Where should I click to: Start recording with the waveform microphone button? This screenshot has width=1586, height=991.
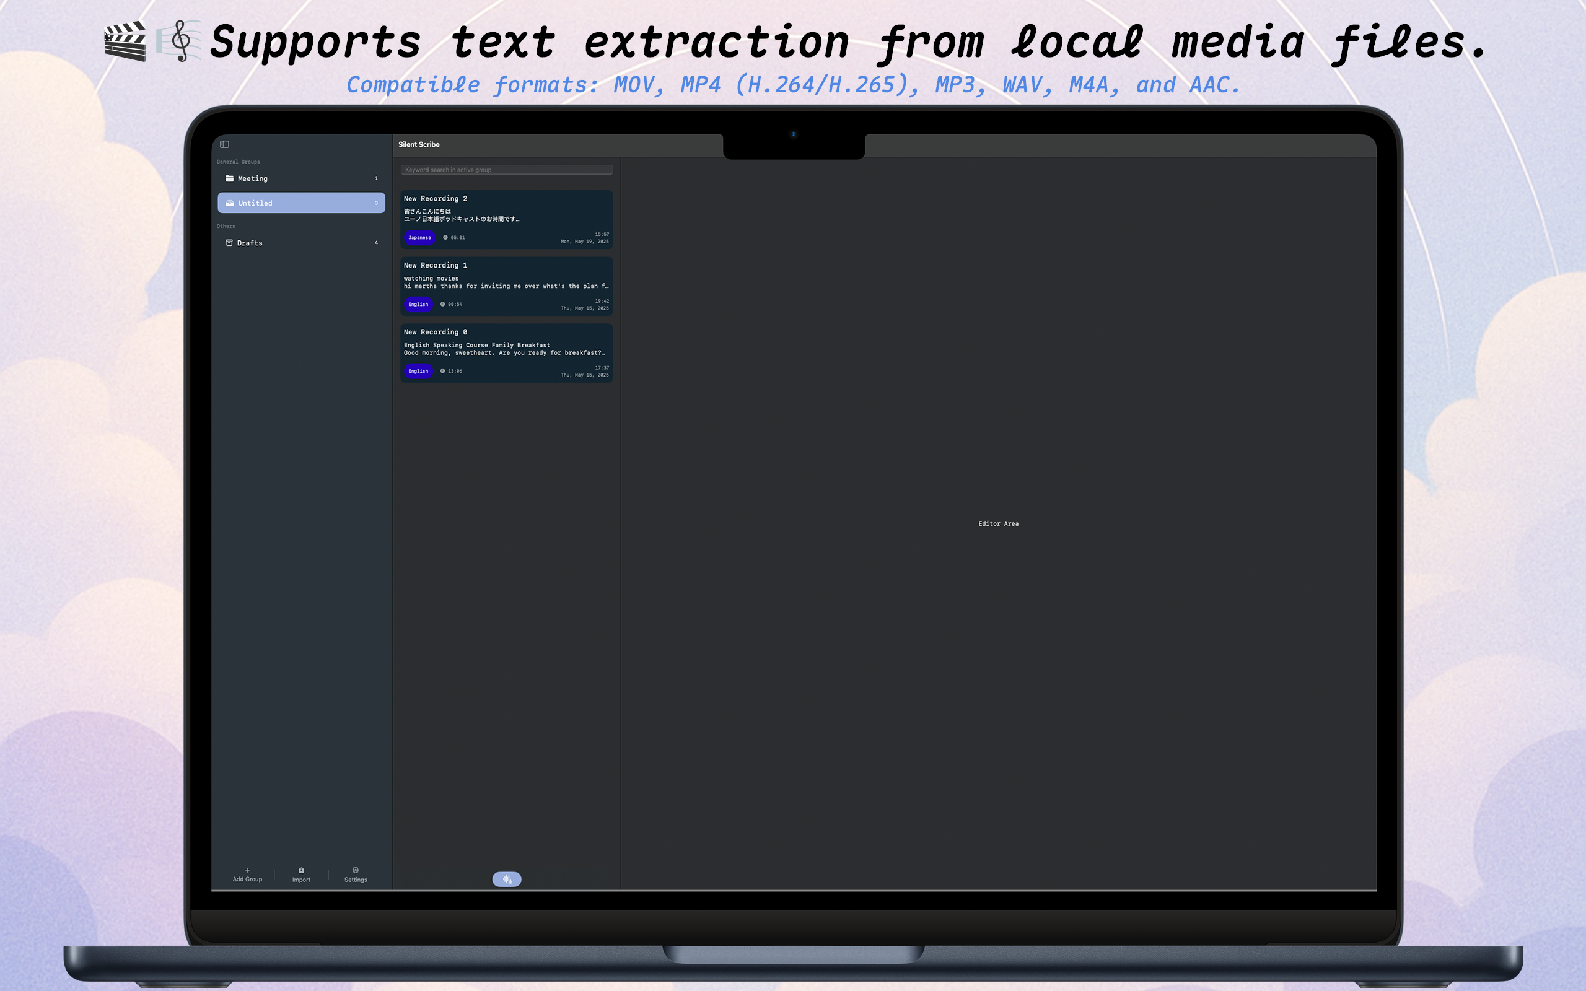tap(507, 879)
